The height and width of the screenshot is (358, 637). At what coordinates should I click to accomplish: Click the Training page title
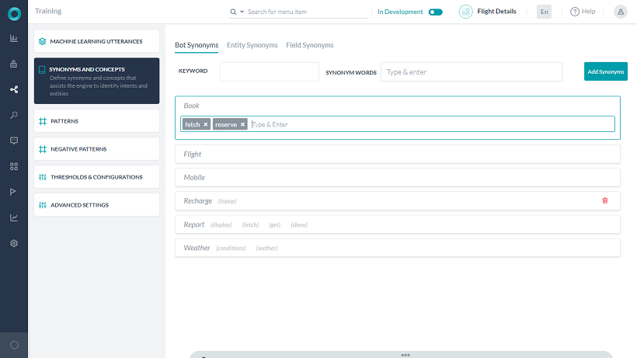[48, 11]
